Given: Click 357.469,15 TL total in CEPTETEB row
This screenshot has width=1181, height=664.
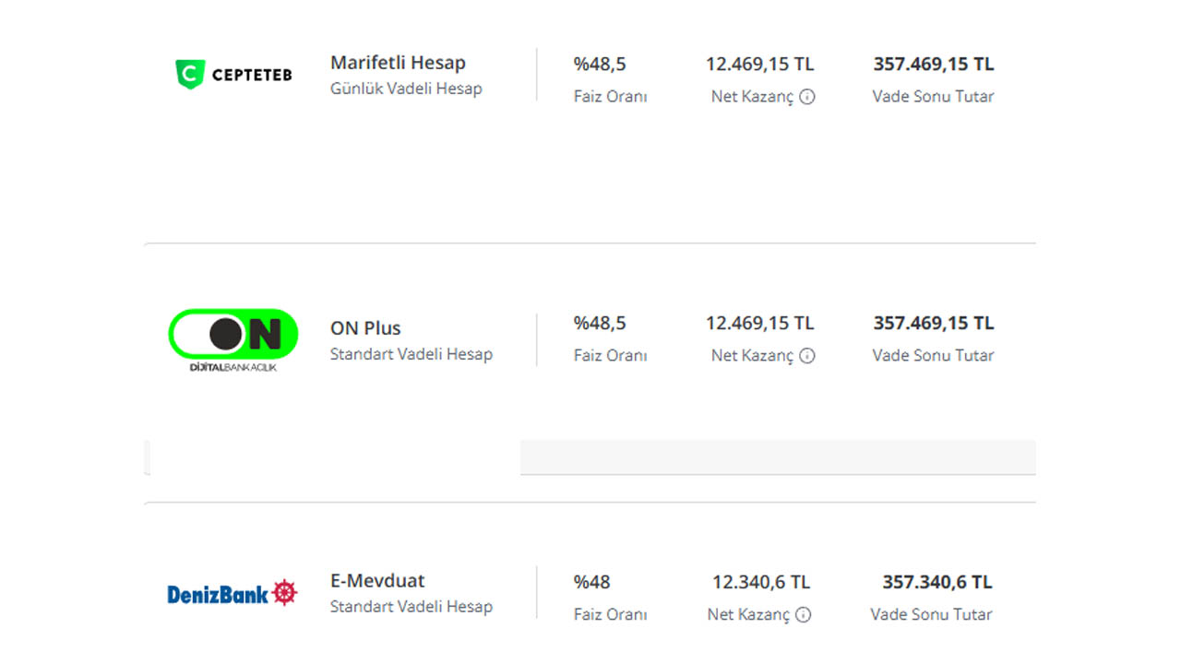Looking at the screenshot, I should 934,65.
